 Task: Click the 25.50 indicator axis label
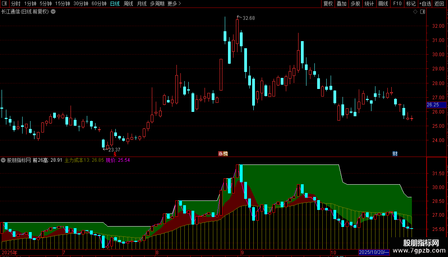tap(438, 229)
